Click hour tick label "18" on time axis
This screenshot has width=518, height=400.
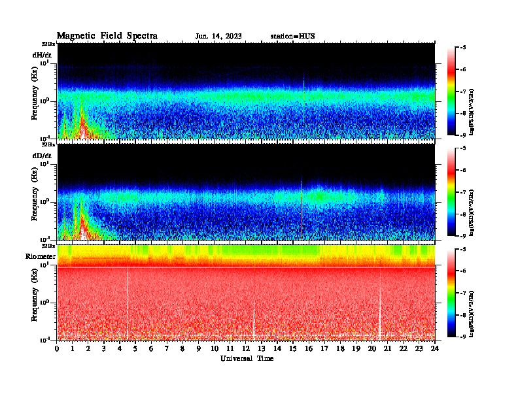tap(340, 348)
